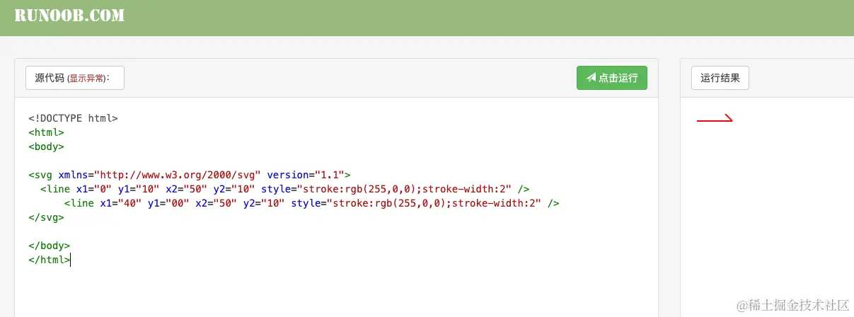Screen dimensions: 854x317
Task: Click the first line element with x1="0"
Action: click(285, 189)
